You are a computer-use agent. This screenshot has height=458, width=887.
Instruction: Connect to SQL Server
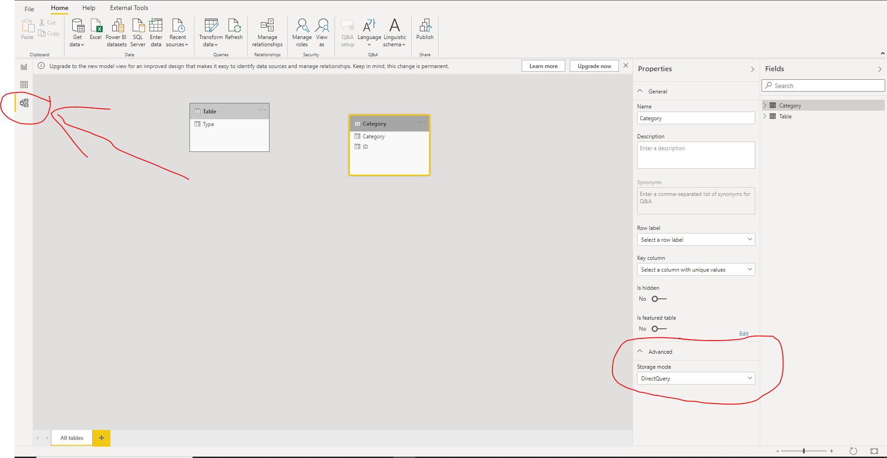(x=138, y=33)
